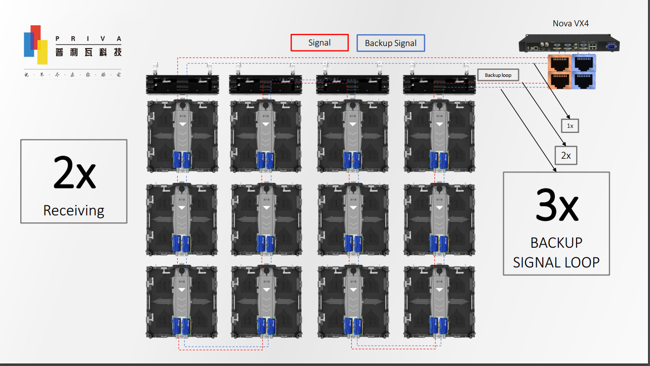Click the small 1x label box
Image resolution: width=650 pixels, height=366 pixels.
[x=570, y=126]
